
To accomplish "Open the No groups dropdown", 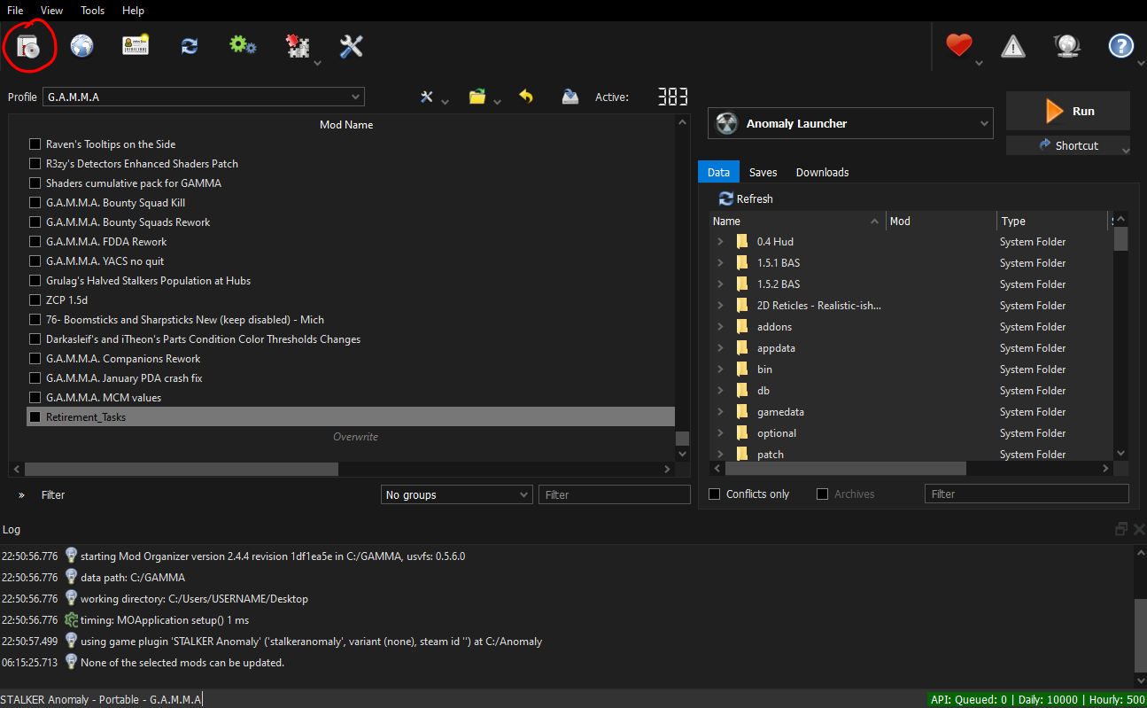I will point(456,494).
